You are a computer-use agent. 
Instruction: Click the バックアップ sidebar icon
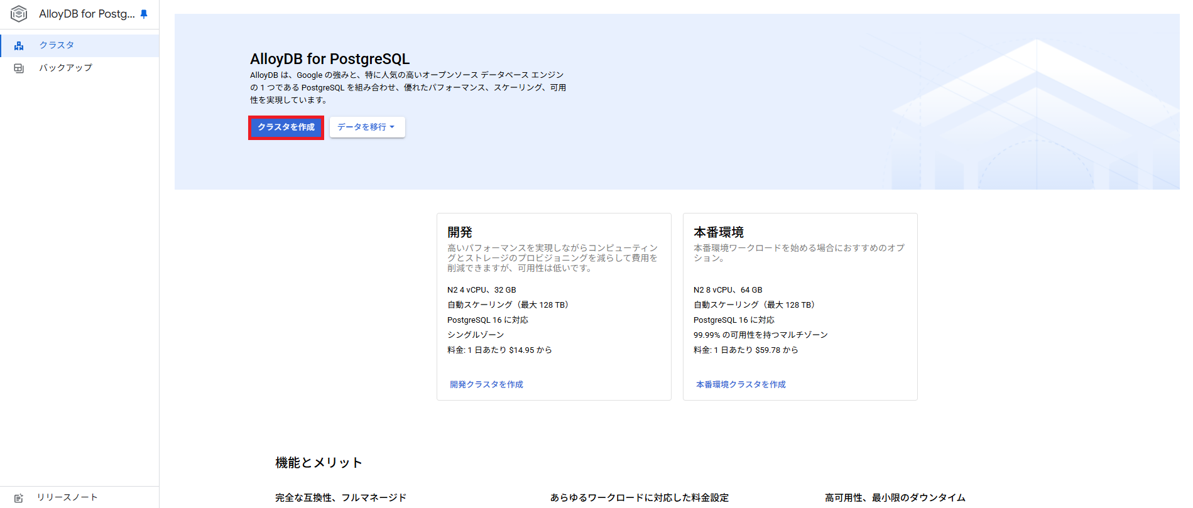(19, 68)
